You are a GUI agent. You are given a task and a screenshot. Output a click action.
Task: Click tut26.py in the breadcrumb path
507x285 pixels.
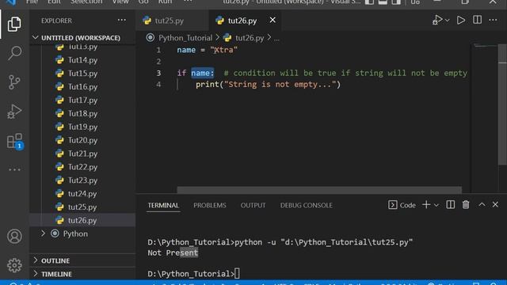pos(250,38)
